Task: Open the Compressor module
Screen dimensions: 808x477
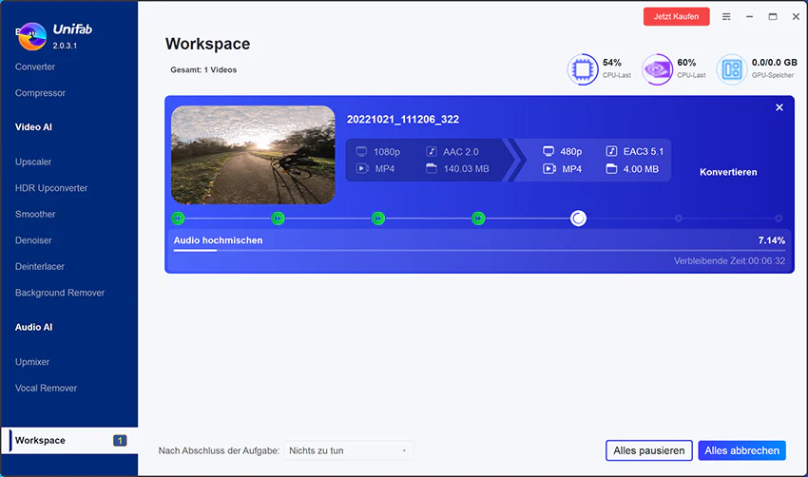Action: (40, 93)
